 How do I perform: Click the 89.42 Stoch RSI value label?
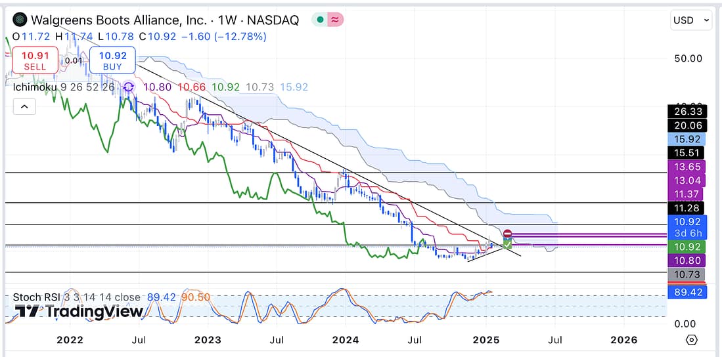coord(685,291)
